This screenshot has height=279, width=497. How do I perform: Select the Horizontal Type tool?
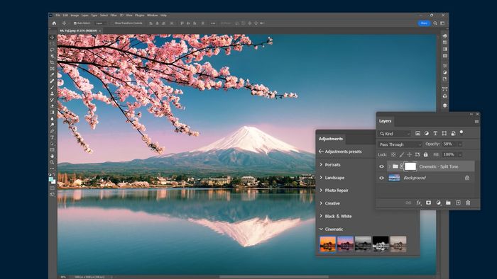pyautogui.click(x=53, y=137)
